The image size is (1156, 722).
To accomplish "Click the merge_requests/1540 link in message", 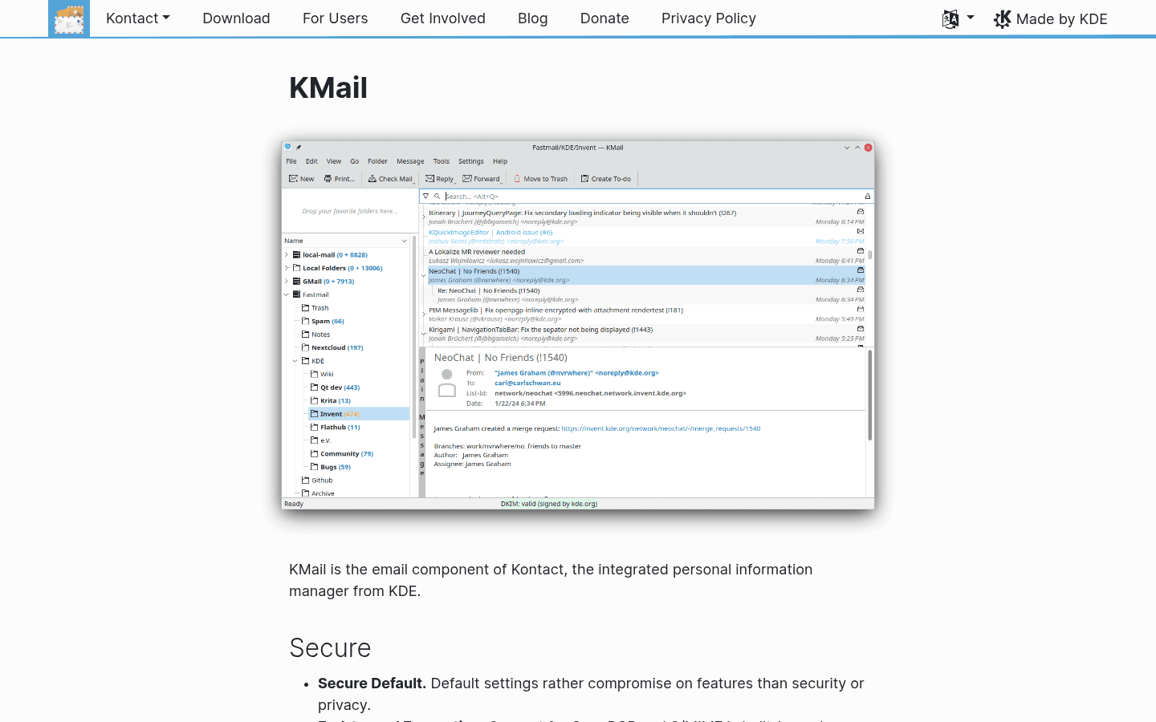I will click(x=661, y=428).
